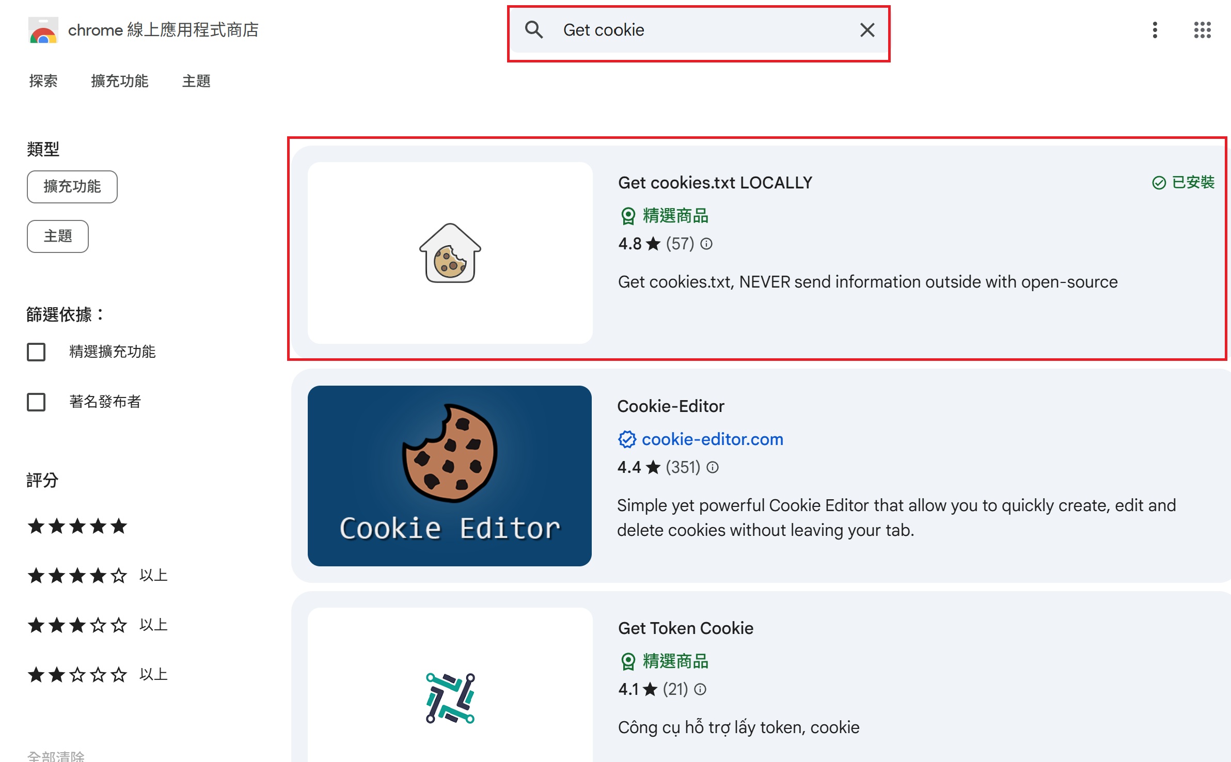Click the 評分 section heading
This screenshot has width=1231, height=762.
click(x=42, y=481)
